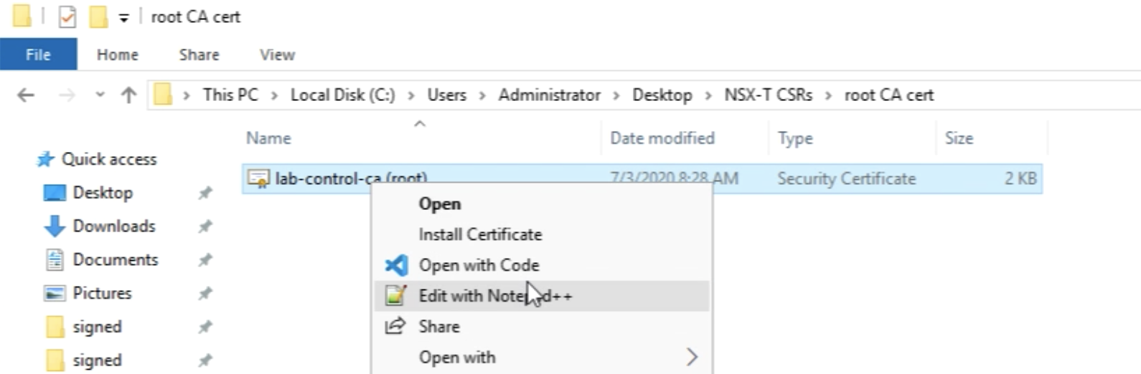Navigate to NSX-T CSRs in breadcrumb
The image size is (1141, 374).
point(768,95)
